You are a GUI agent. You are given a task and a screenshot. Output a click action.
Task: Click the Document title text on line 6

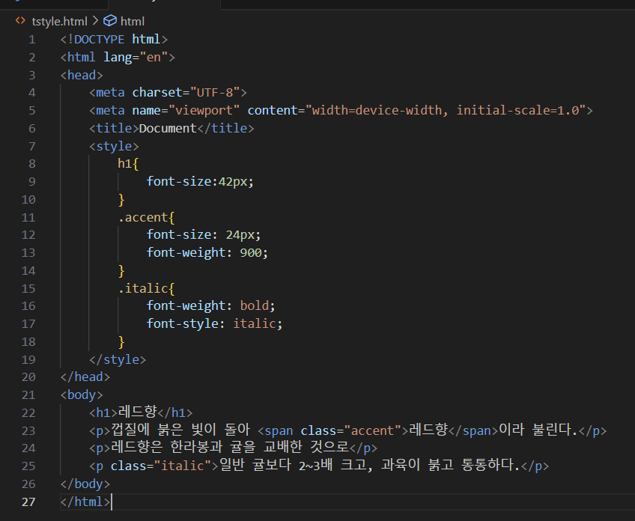(168, 128)
